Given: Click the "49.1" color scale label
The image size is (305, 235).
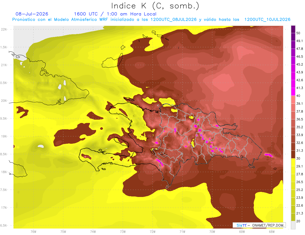Looking at the screenshot, I should pos(300,41).
